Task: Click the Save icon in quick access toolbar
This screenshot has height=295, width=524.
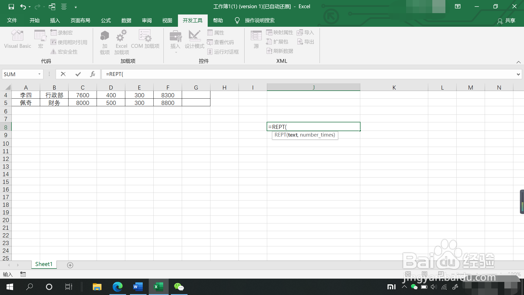Action: (x=11, y=7)
